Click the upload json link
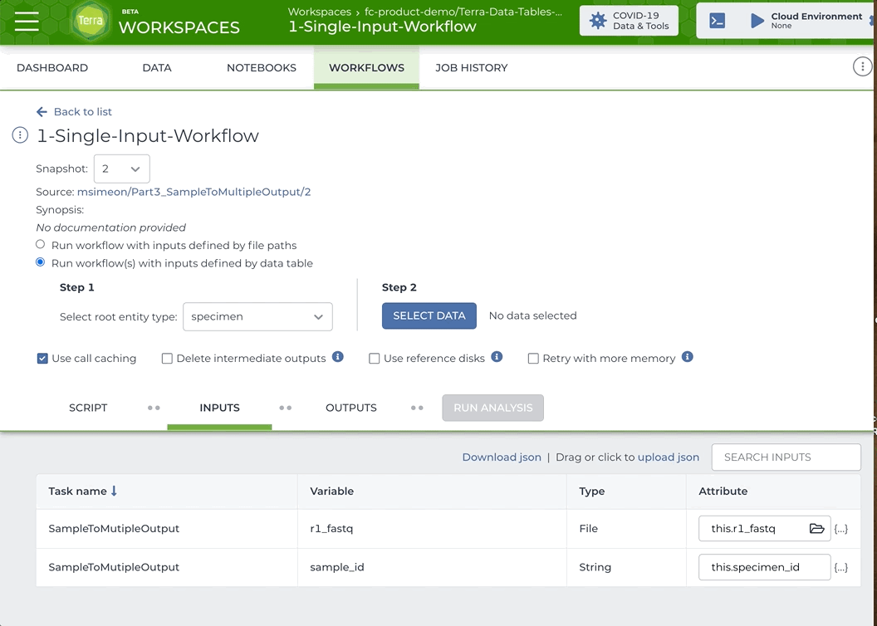Image resolution: width=877 pixels, height=626 pixels. click(x=669, y=457)
